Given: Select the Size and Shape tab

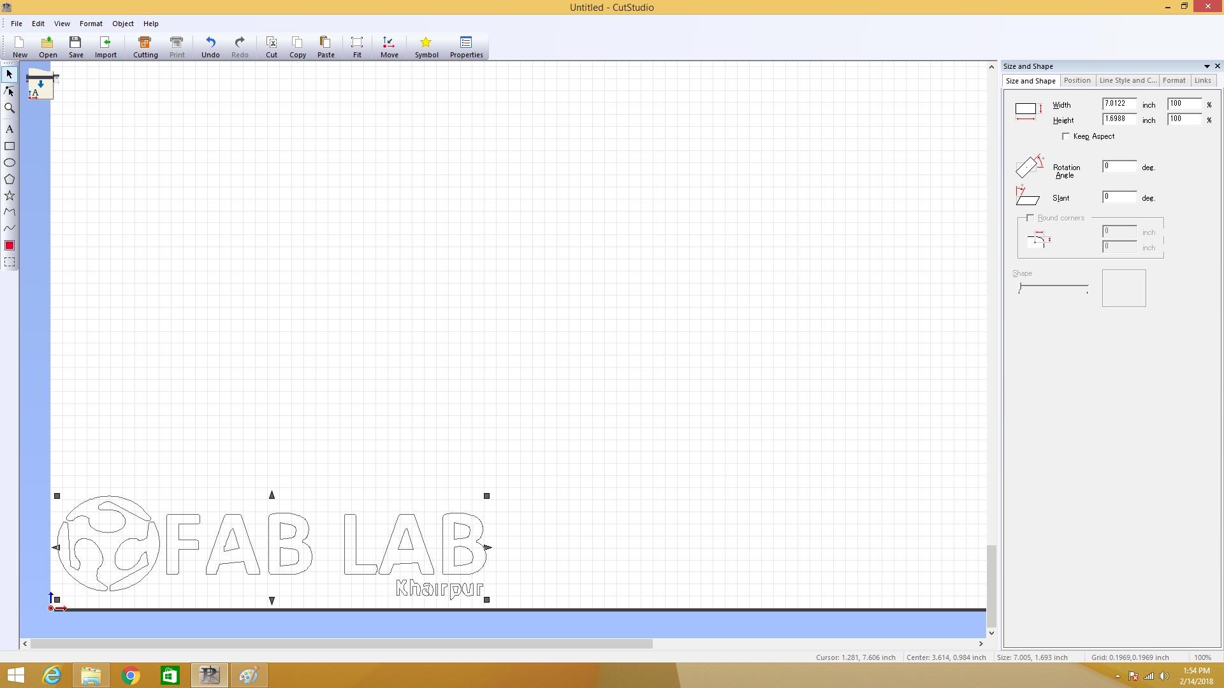Looking at the screenshot, I should point(1030,81).
